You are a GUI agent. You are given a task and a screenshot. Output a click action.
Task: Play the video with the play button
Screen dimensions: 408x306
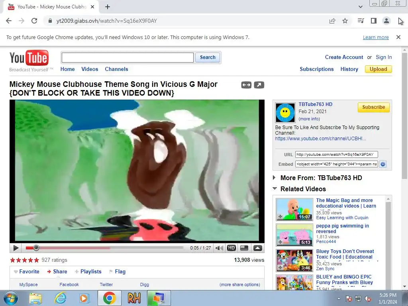pos(16,248)
